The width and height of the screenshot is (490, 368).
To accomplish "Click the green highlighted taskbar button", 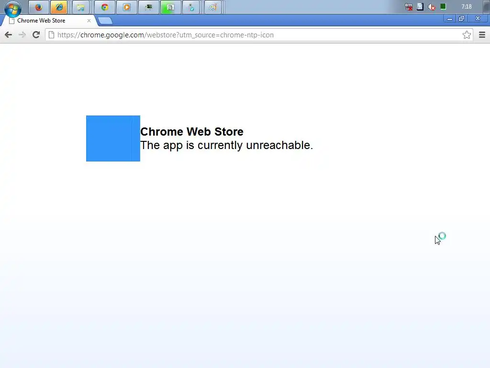I will (x=171, y=7).
